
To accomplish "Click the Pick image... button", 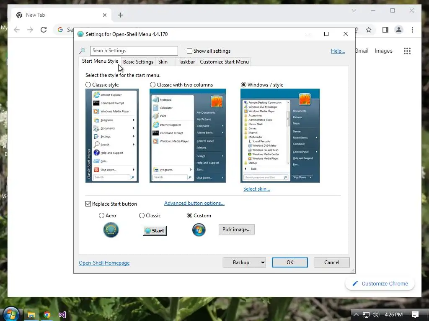I will [x=237, y=229].
